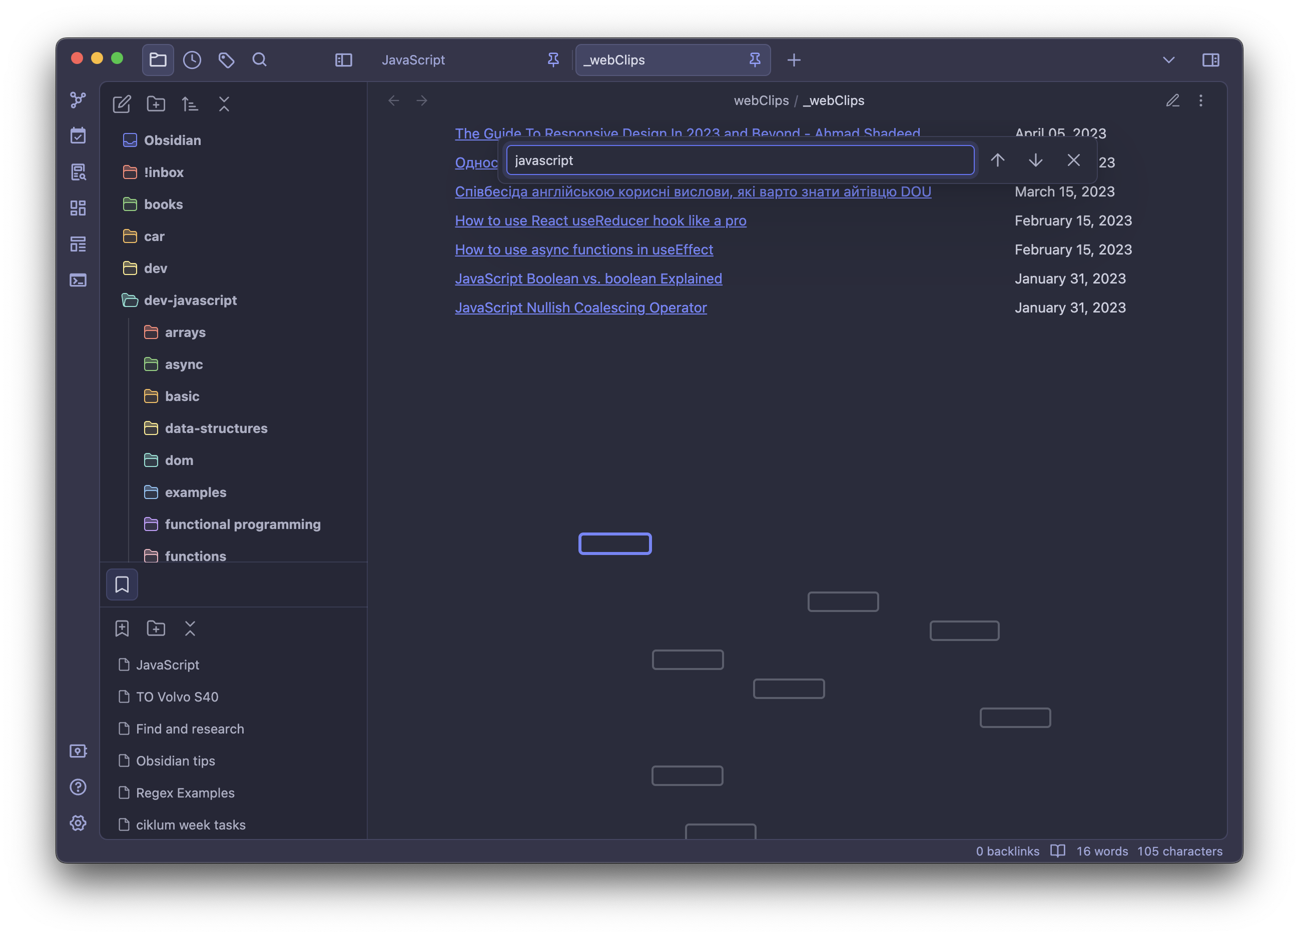The image size is (1299, 937).
Task: Unpin the _webClips tab
Action: coord(755,59)
